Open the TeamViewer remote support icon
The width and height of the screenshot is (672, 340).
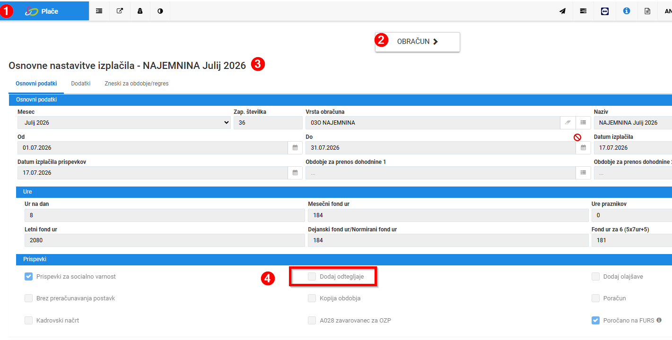[x=605, y=11]
